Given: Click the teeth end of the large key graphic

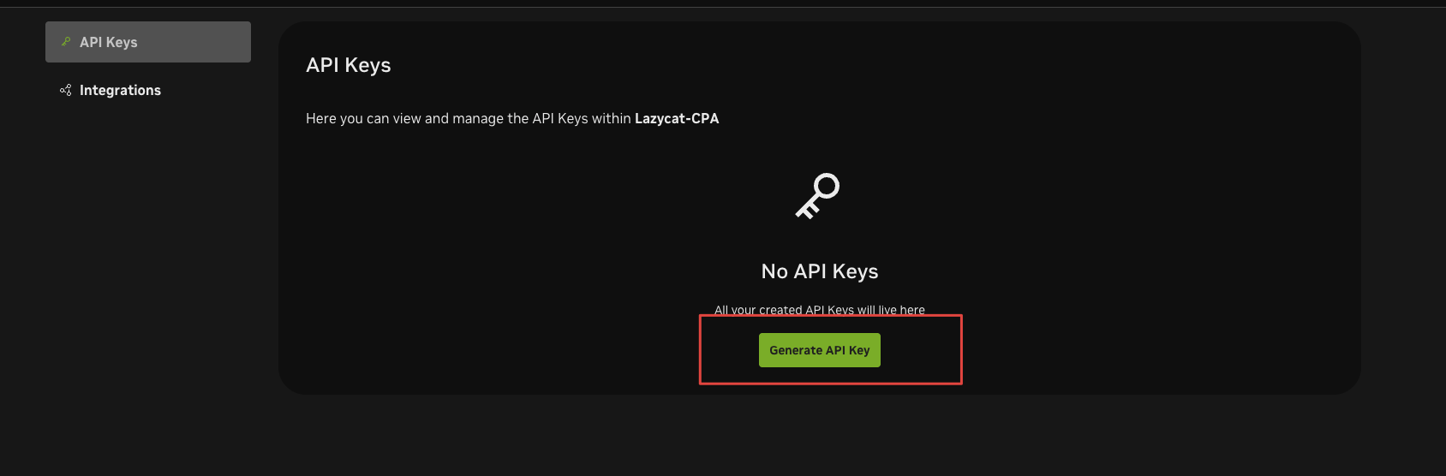Looking at the screenshot, I should (805, 211).
